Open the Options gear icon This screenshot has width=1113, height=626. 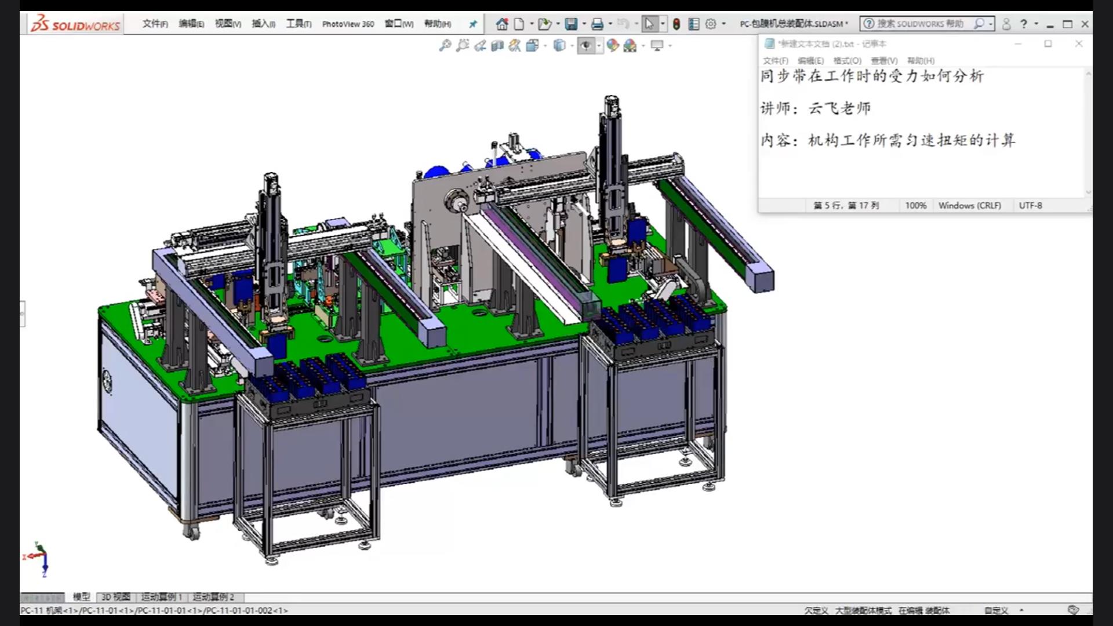(x=711, y=24)
